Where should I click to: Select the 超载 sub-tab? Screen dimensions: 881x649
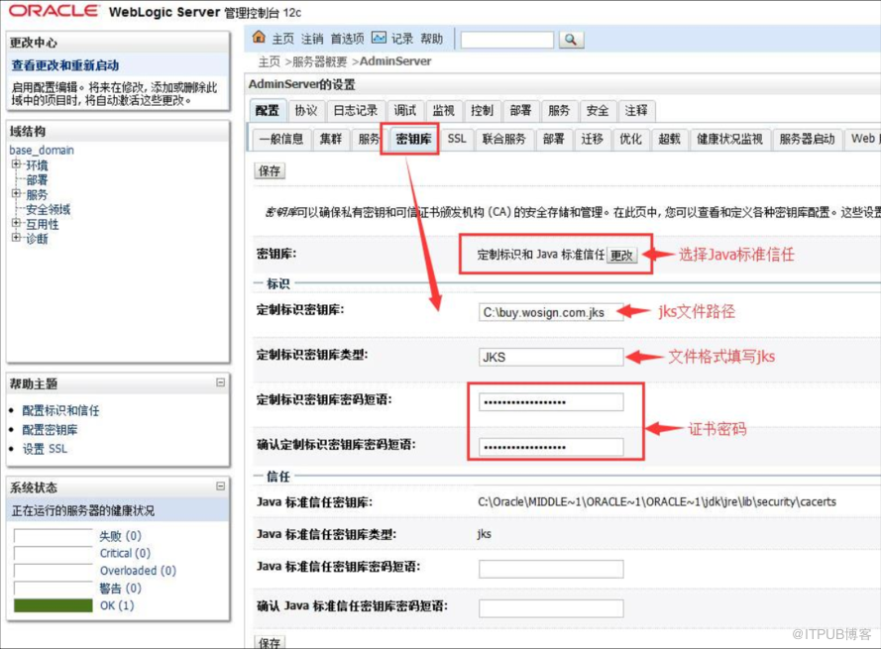pos(669,139)
